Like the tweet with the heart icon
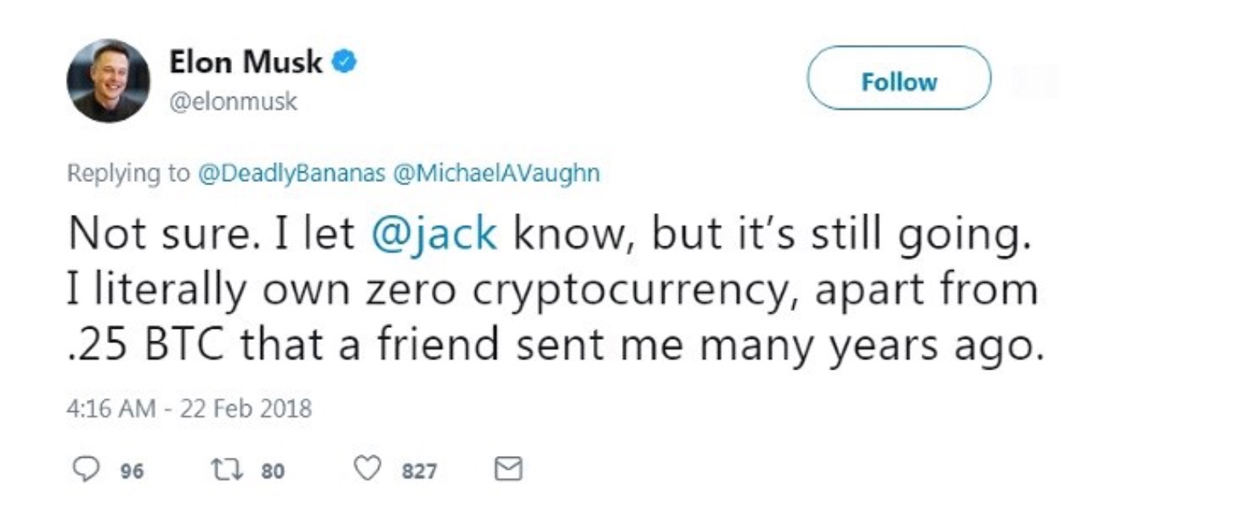Image resolution: width=1233 pixels, height=517 pixels. [x=367, y=470]
